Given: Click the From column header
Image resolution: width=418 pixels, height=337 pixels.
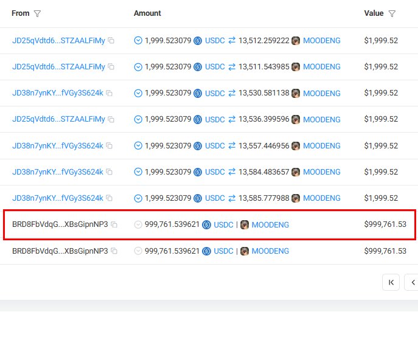Looking at the screenshot, I should 21,13.
